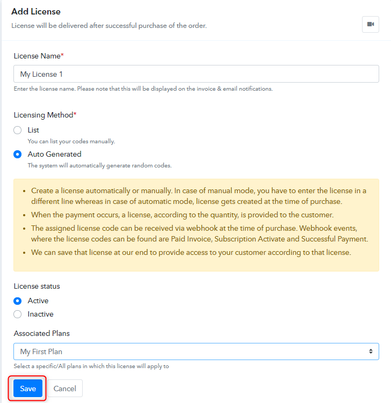Click the Add License page heading
391x403 pixels.
click(x=36, y=12)
